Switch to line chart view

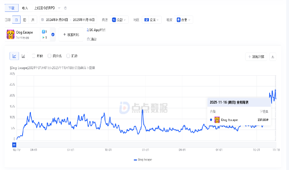(x=14, y=57)
